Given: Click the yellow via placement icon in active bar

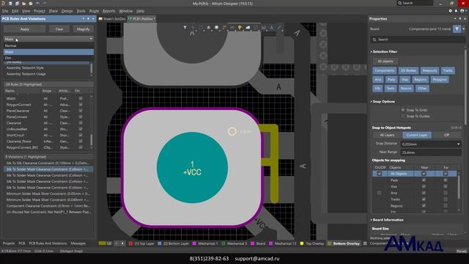Looking at the screenshot, I should [240, 28].
